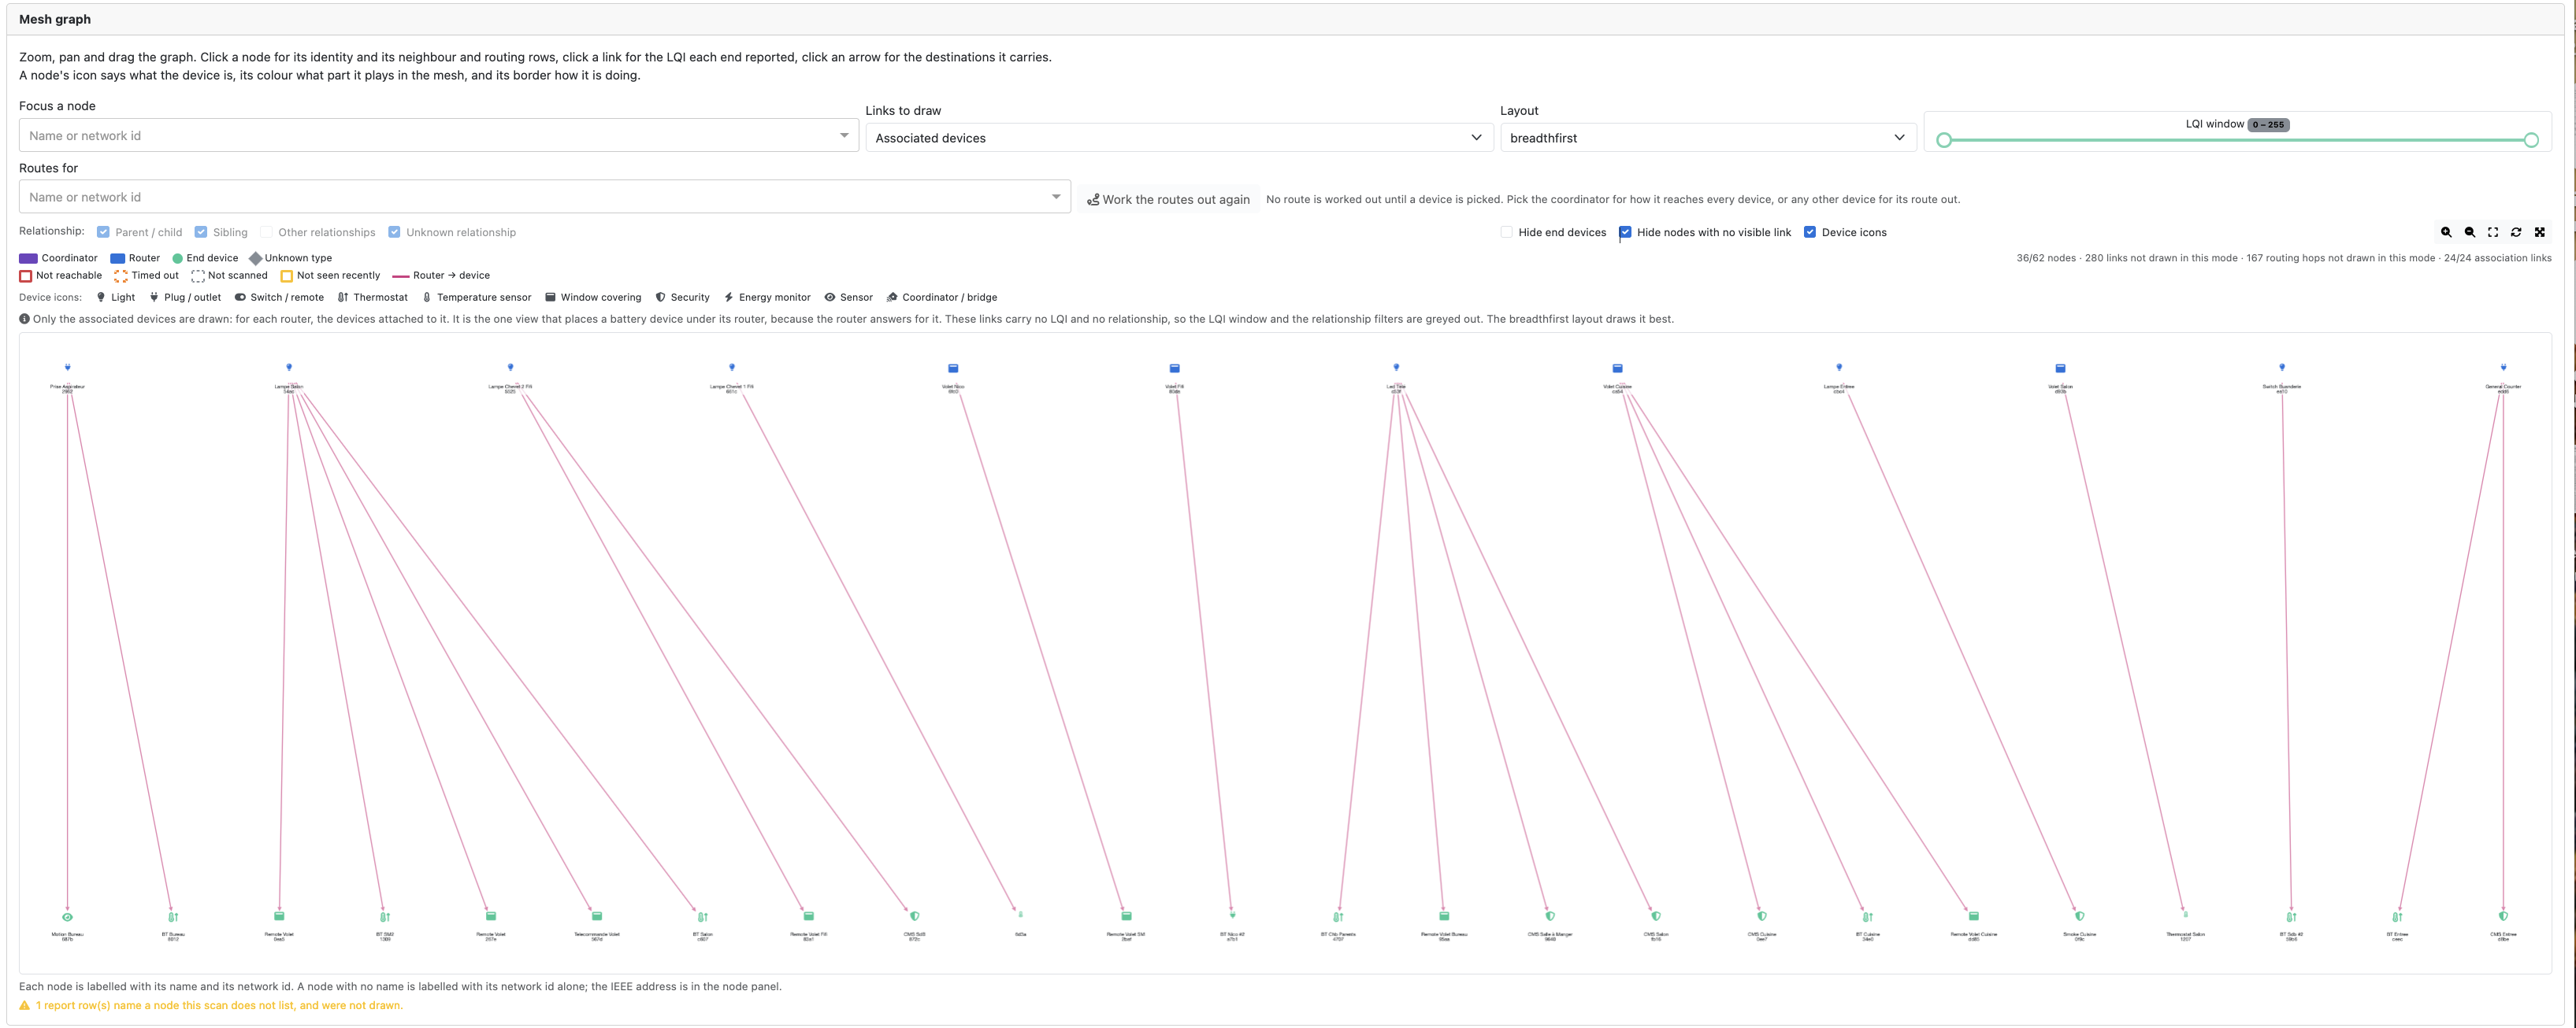Select the CMS SdB security node
This screenshot has width=2576, height=1028.
click(914, 916)
